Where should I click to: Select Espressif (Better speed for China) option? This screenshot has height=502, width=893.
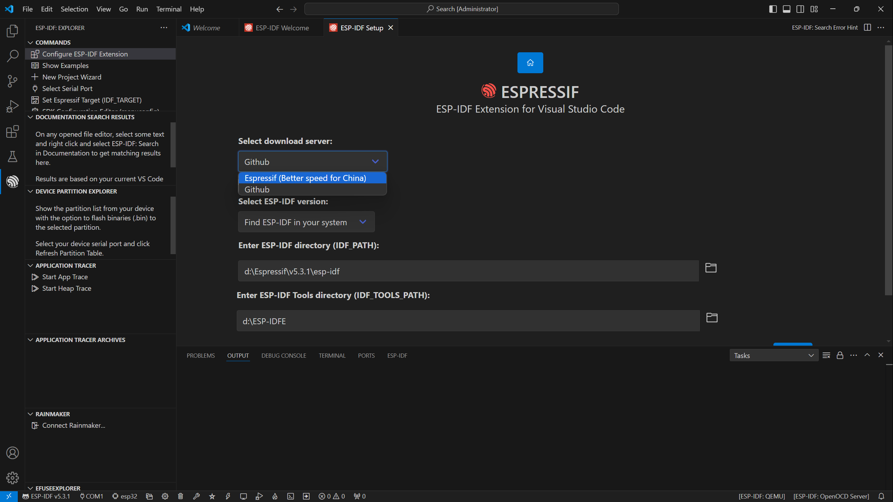coord(312,178)
